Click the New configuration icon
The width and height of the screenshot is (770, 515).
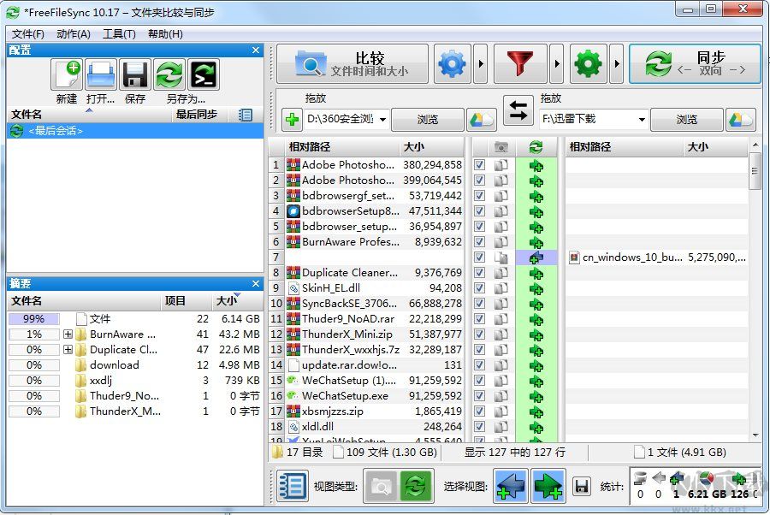coord(67,75)
